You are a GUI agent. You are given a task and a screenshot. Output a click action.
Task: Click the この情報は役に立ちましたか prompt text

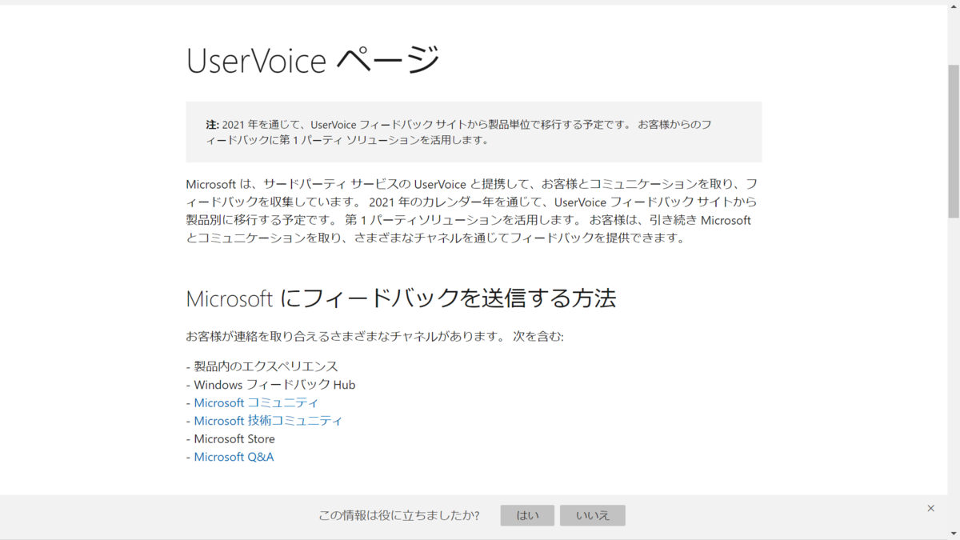click(398, 516)
